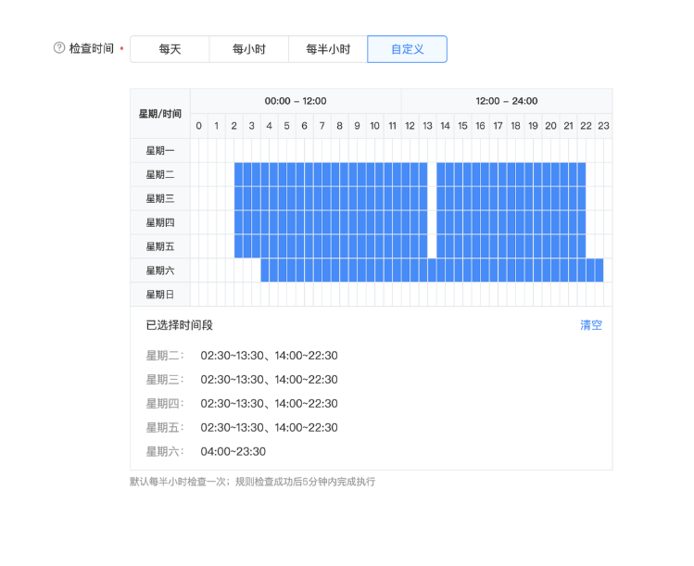Image resolution: width=694 pixels, height=566 pixels.
Task: Click the 星期三 row label
Action: point(160,198)
